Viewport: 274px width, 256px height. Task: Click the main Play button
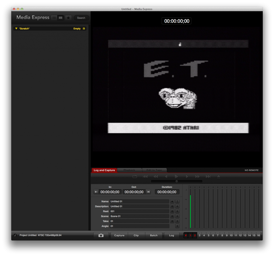pos(177,177)
